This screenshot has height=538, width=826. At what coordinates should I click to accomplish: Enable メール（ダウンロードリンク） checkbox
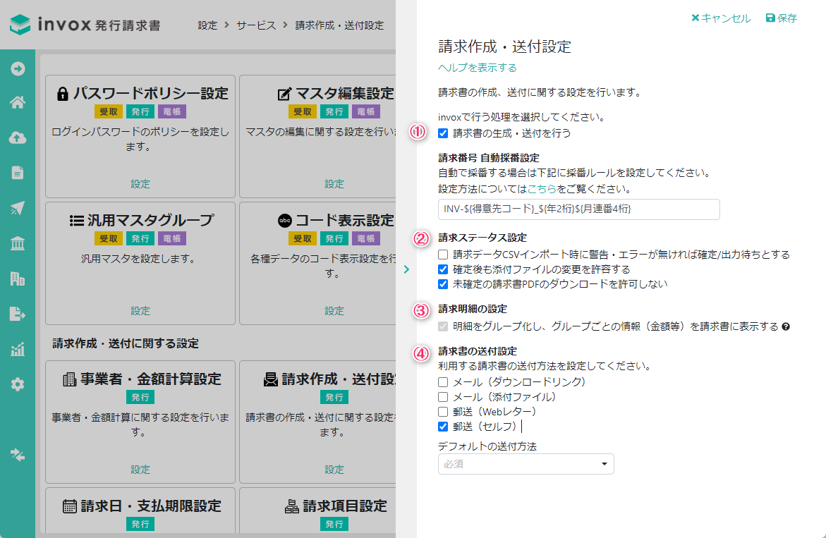pos(443,382)
